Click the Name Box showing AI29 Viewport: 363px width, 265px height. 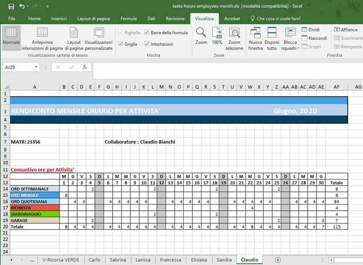[x=19, y=67]
